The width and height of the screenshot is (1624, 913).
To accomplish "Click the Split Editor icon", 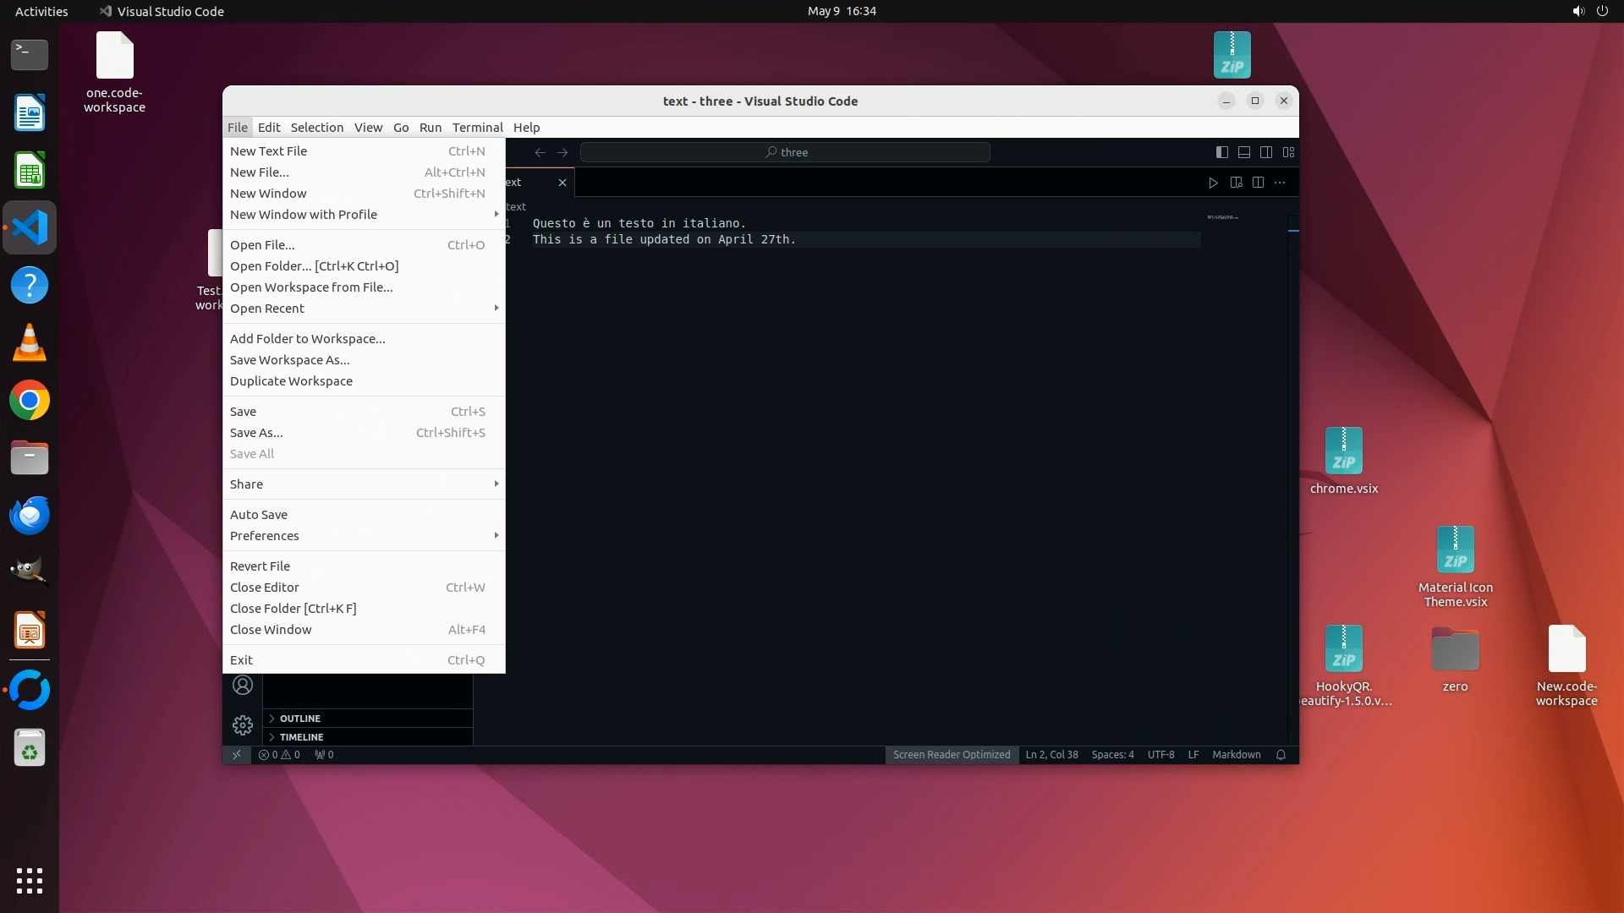I will coord(1258,183).
